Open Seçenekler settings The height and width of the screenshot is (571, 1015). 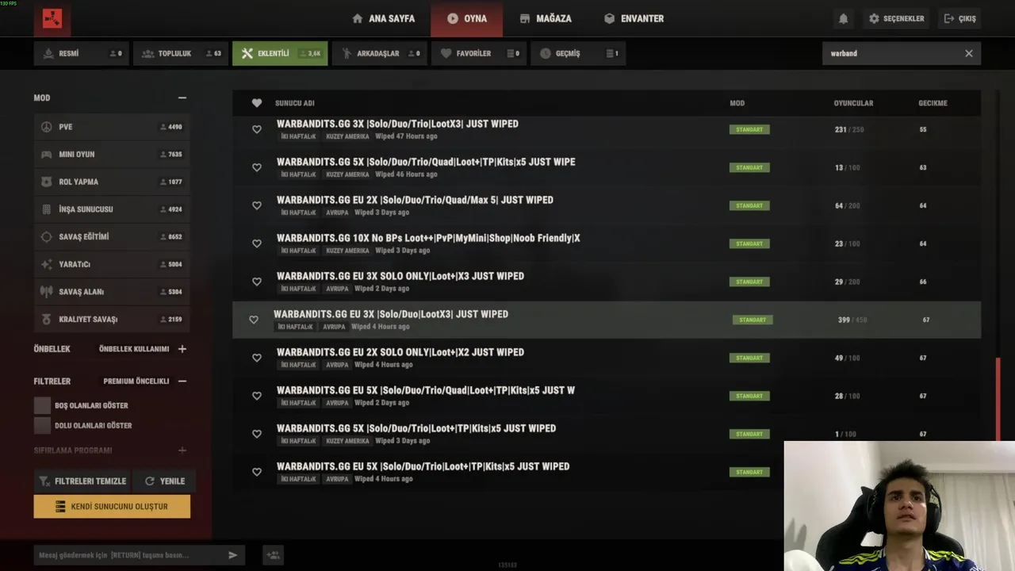[x=897, y=18]
